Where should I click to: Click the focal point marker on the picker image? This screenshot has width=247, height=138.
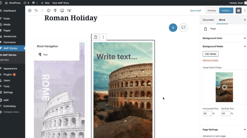tap(224, 87)
